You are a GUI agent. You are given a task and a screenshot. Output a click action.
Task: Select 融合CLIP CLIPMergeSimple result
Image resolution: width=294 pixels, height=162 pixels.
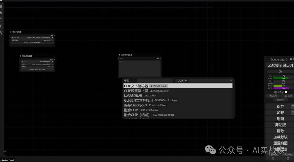point(178,110)
